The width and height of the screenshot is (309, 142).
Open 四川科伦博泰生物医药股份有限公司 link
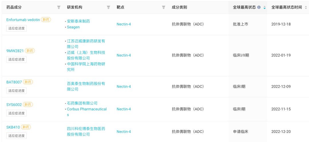coord(86,132)
